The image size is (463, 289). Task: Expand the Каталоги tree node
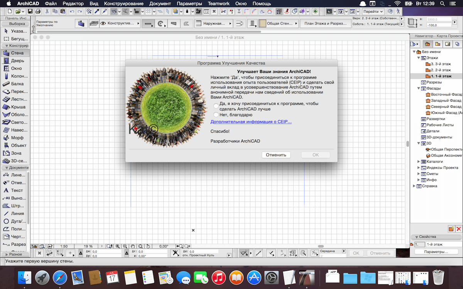pos(419,161)
